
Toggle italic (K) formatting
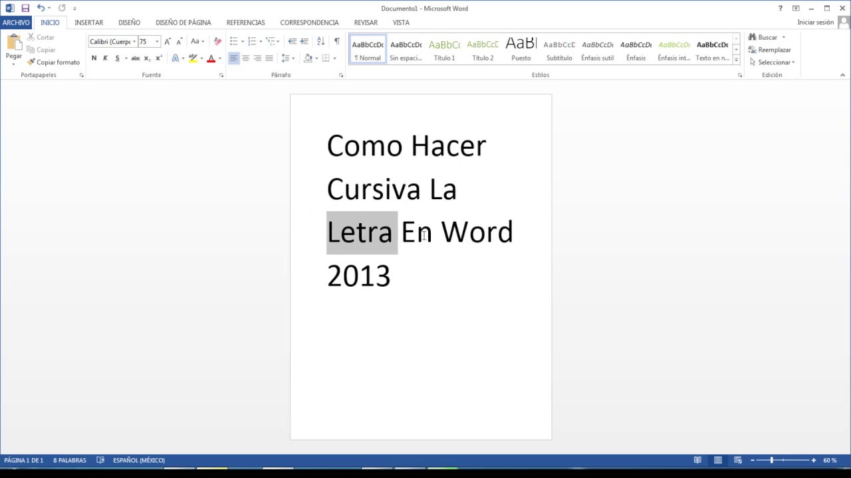(x=105, y=58)
